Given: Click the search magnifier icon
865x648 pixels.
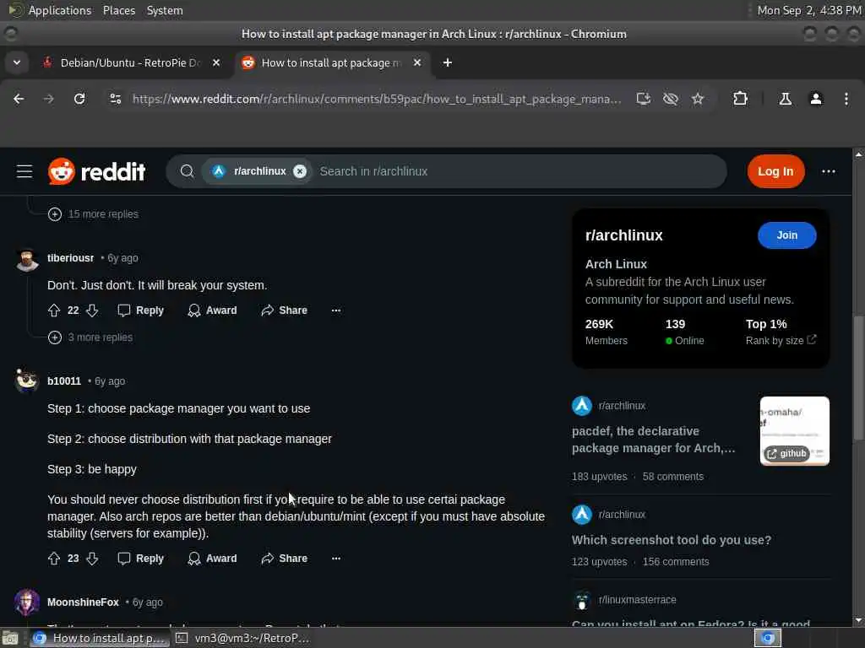Looking at the screenshot, I should [x=187, y=171].
